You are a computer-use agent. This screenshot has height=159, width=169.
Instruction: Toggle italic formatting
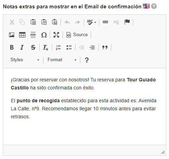[22, 47]
